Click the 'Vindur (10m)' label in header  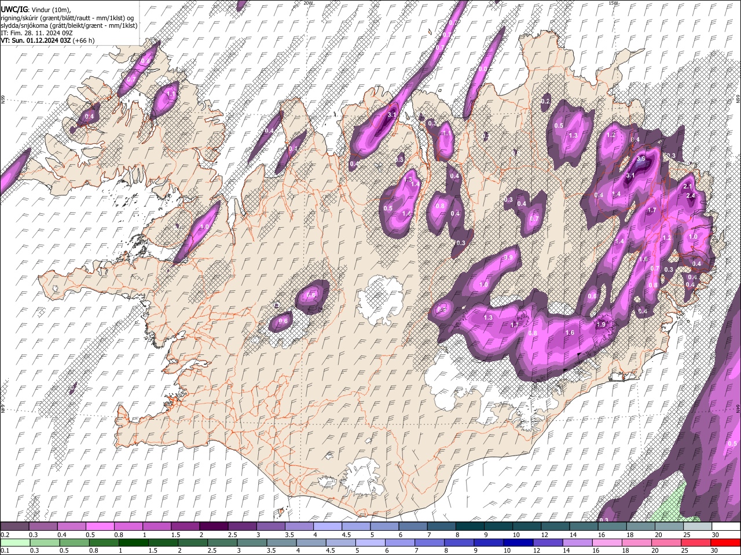pos(50,10)
